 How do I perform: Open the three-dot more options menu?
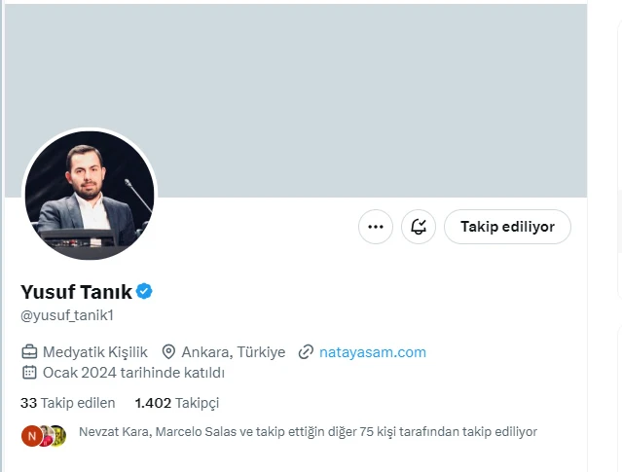click(x=376, y=227)
